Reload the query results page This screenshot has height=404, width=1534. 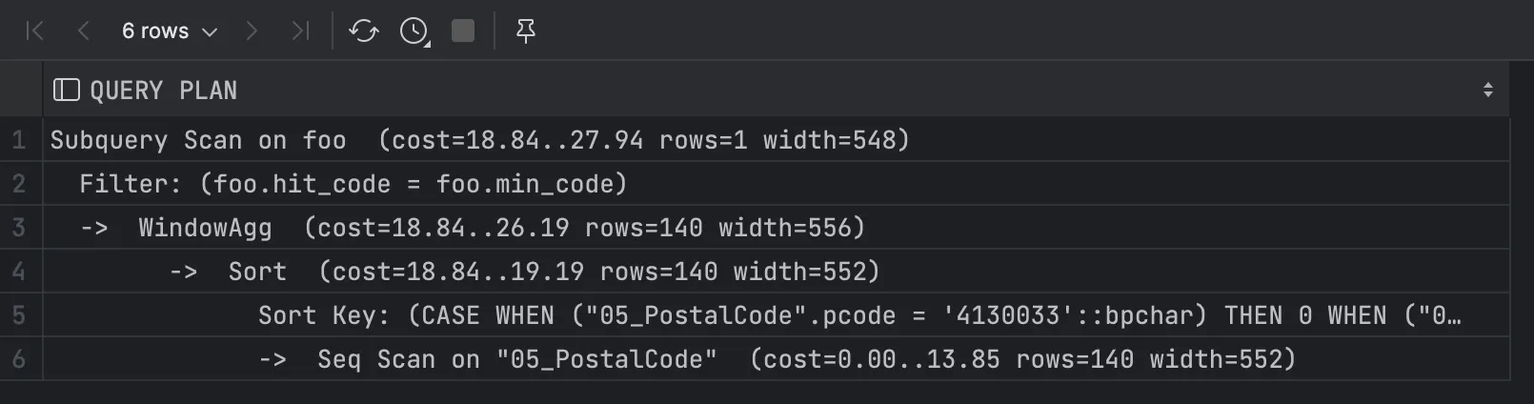click(363, 31)
